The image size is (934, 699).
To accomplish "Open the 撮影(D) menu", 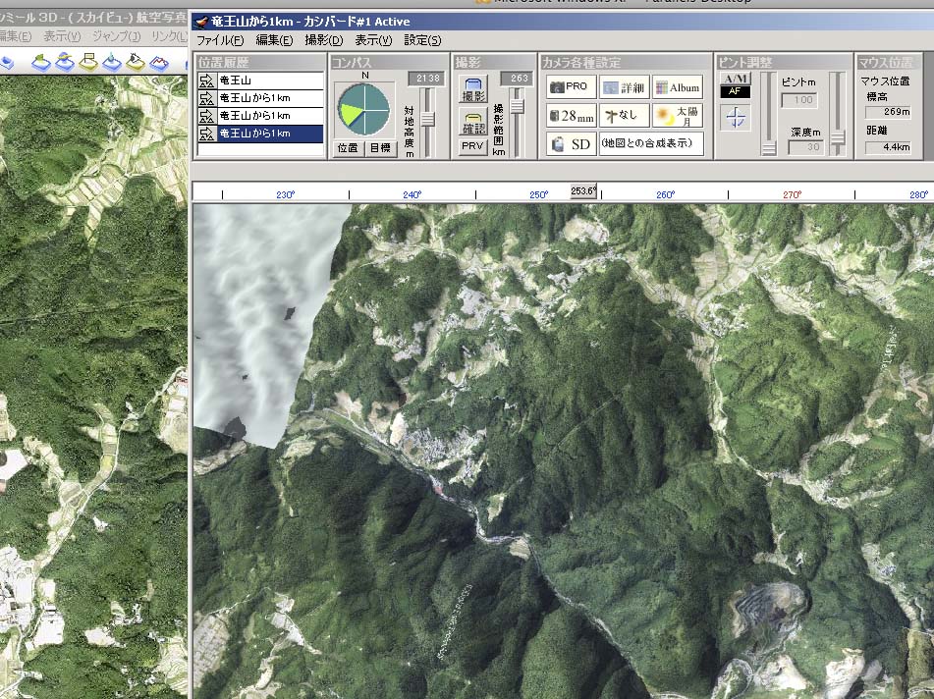I will [323, 40].
